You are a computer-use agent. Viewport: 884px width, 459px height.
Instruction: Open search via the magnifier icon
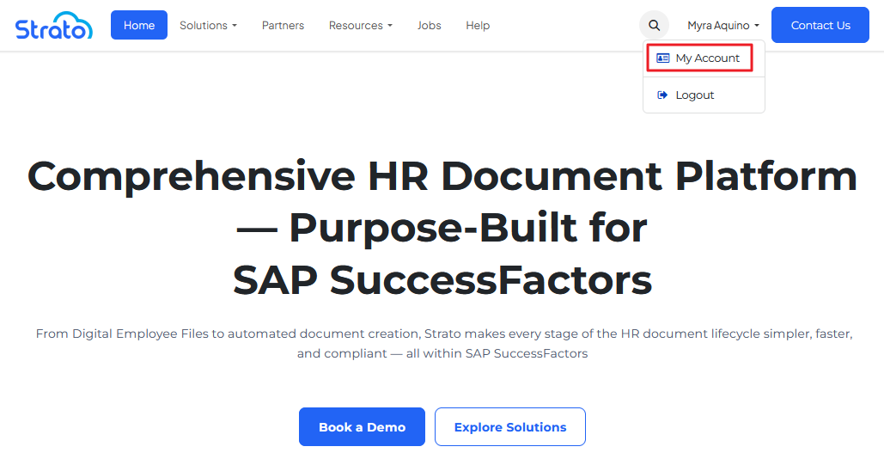coord(654,26)
